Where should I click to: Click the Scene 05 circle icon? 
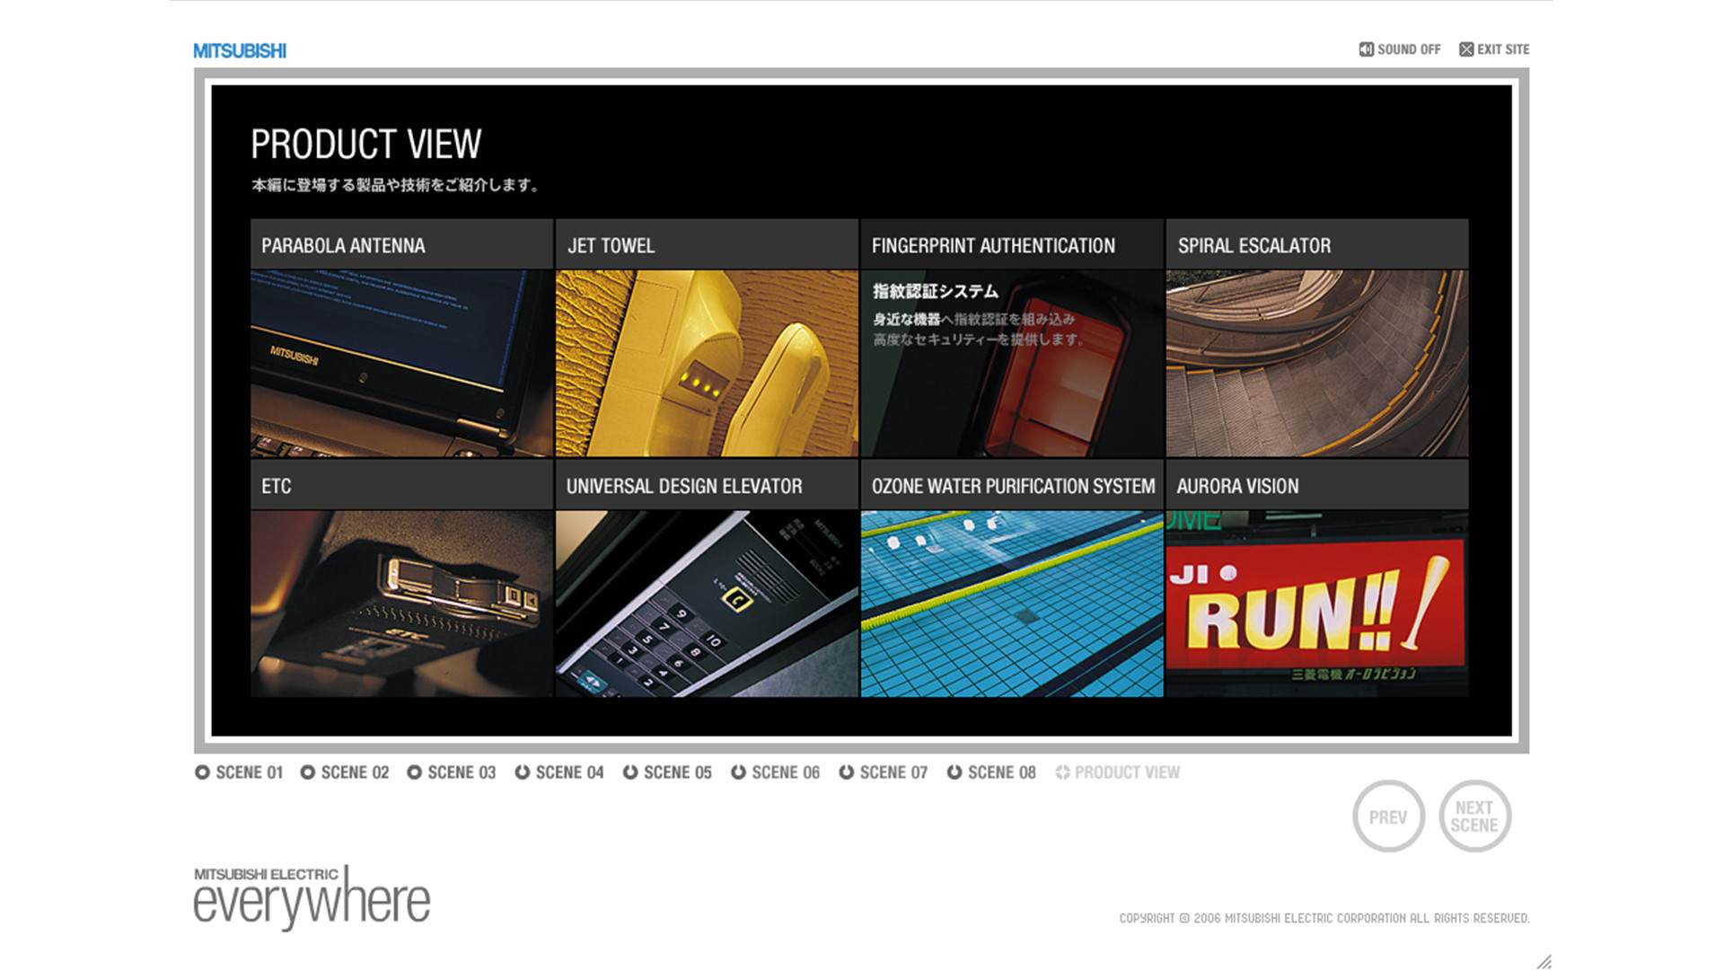(630, 772)
